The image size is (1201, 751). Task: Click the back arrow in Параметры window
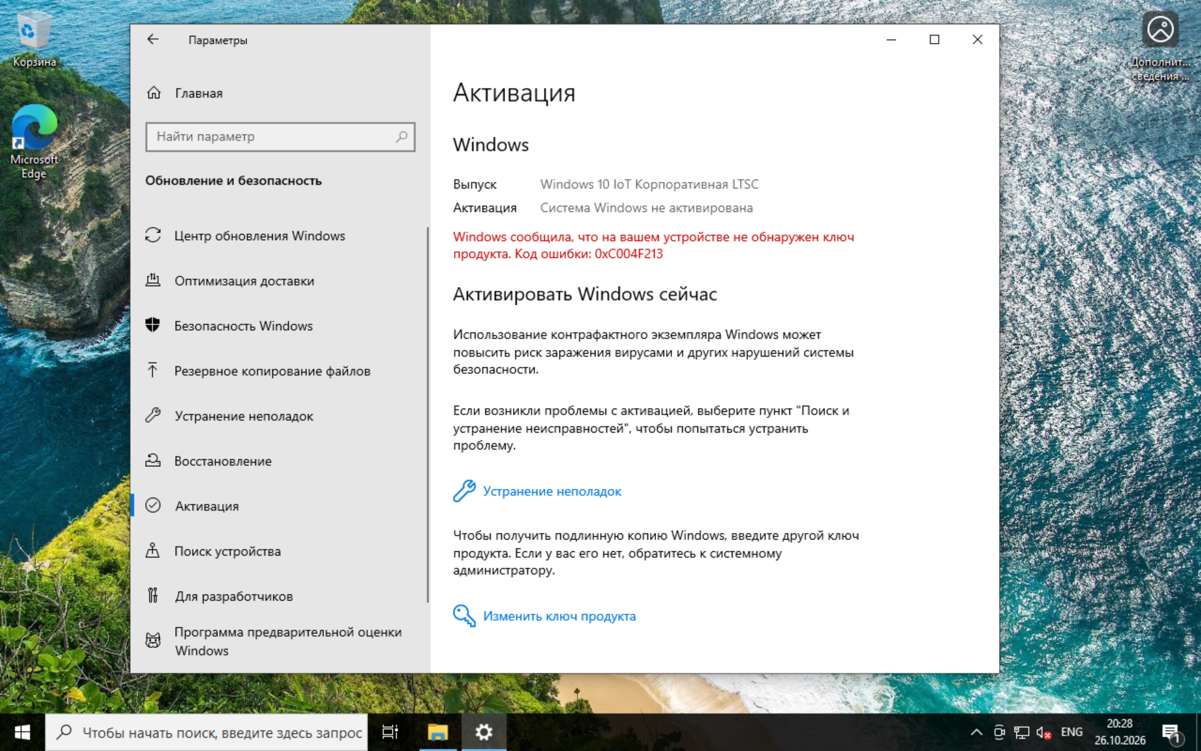(153, 39)
